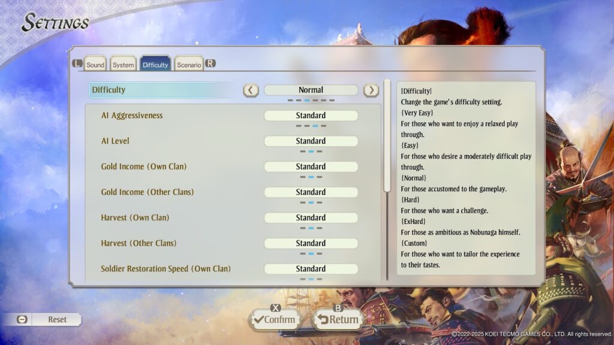
Task: Click the AI Aggressiveness indicator dots
Action: pyautogui.click(x=311, y=126)
